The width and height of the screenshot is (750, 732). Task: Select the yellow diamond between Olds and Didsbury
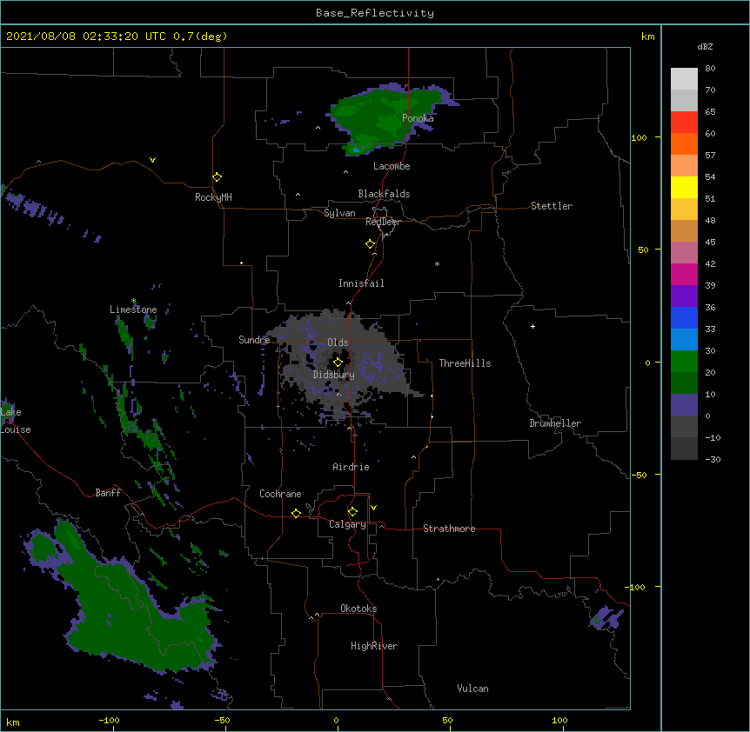[x=338, y=363]
